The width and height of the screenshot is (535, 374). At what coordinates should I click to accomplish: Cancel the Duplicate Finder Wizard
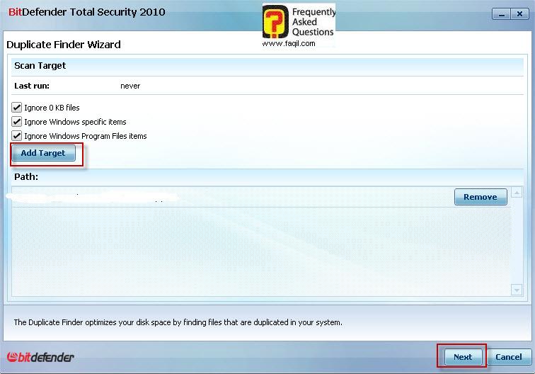[x=509, y=357]
